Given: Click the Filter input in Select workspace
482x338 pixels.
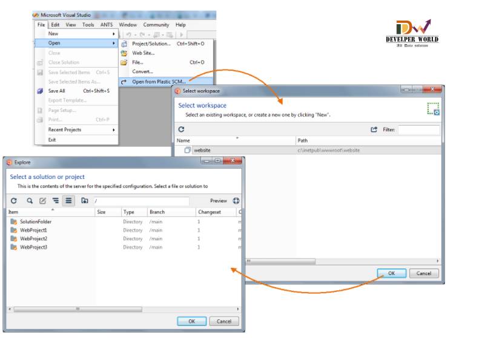Looking at the screenshot, I should [418, 129].
